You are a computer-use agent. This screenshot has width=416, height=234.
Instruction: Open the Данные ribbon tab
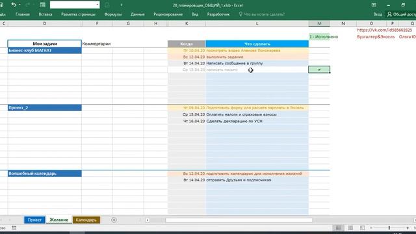point(137,14)
